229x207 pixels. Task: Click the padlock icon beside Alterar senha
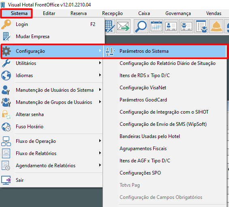coord(6,114)
